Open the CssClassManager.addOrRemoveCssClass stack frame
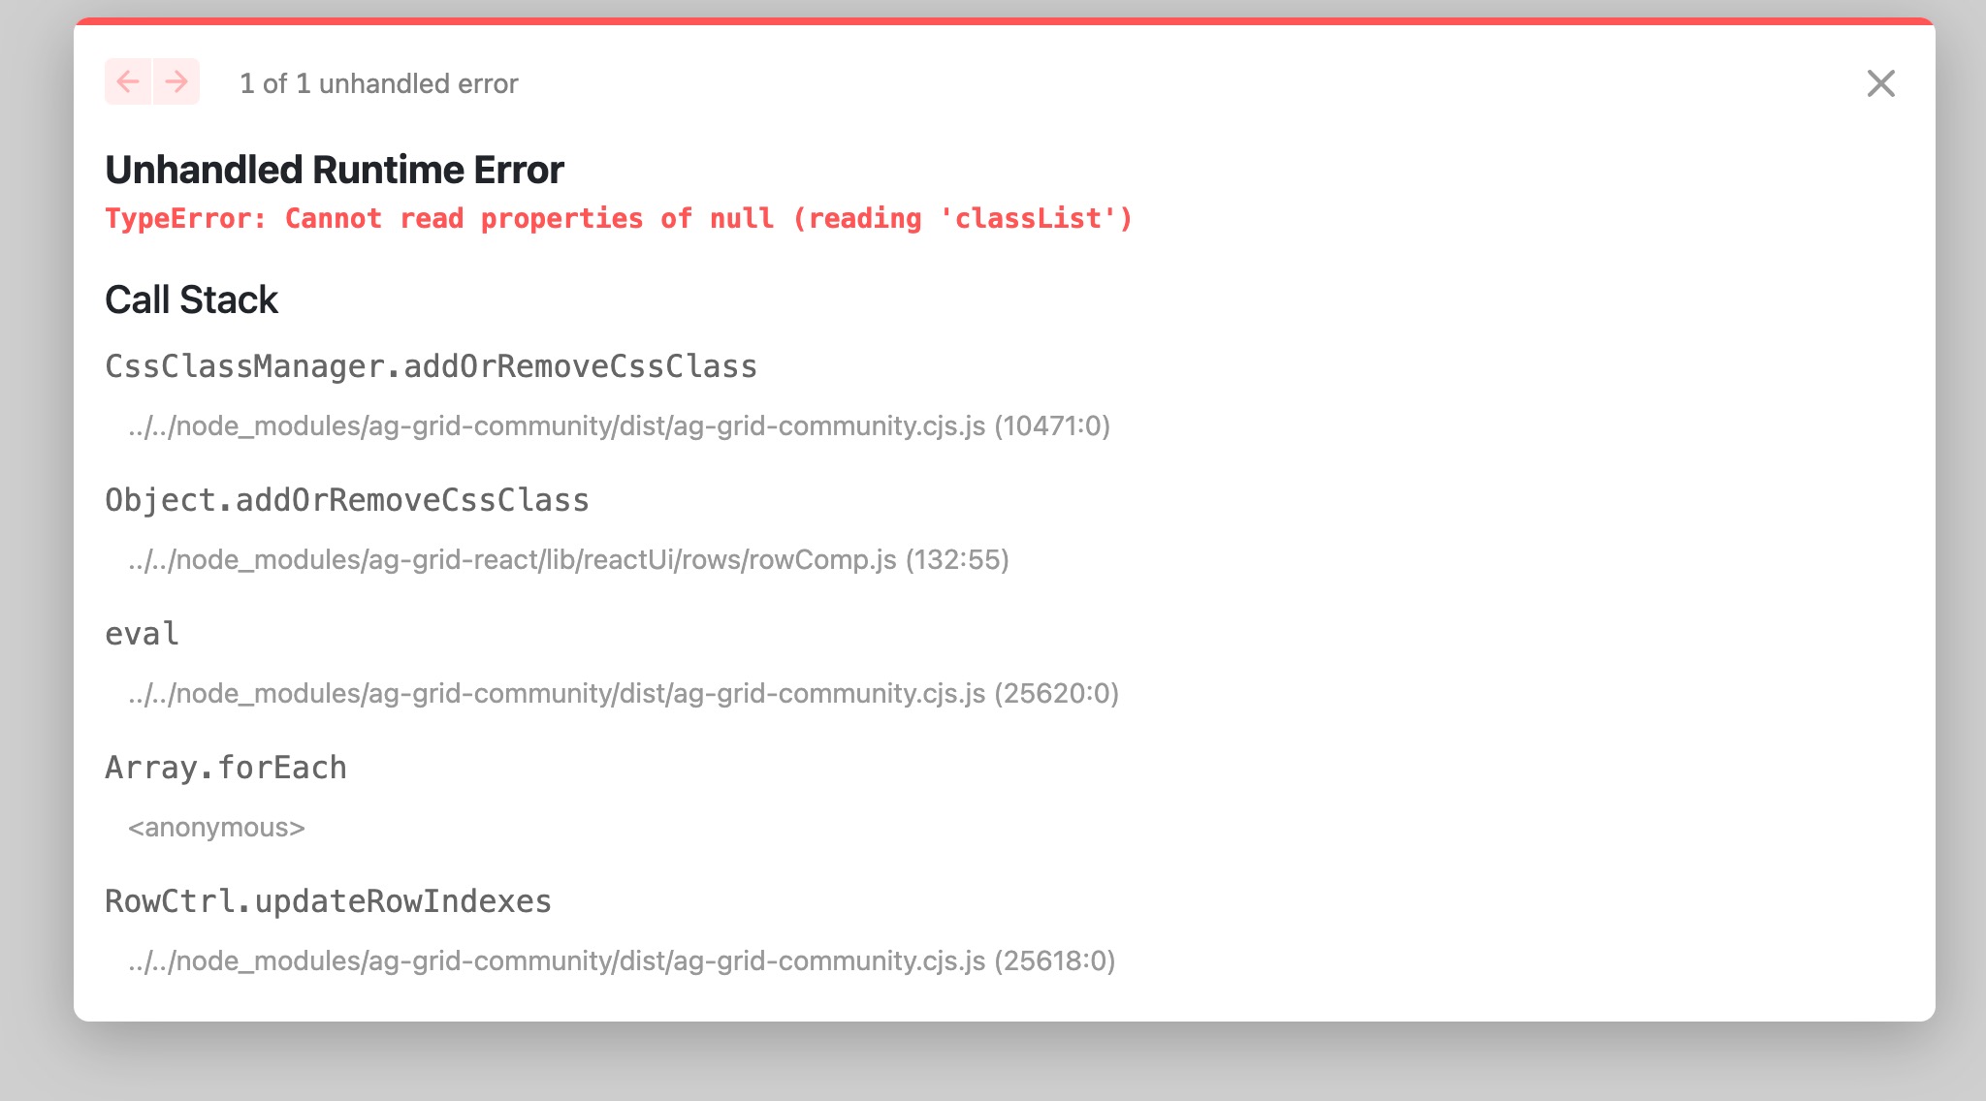This screenshot has width=1986, height=1101. click(431, 366)
